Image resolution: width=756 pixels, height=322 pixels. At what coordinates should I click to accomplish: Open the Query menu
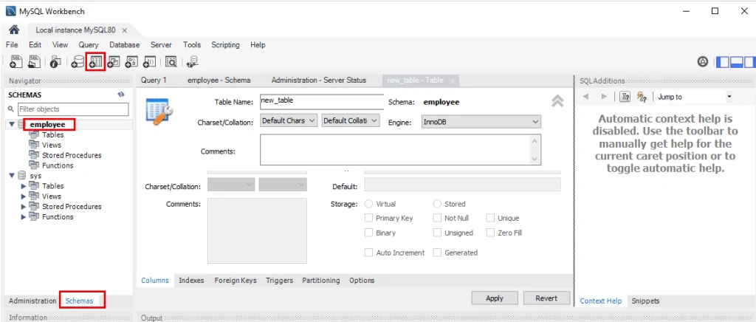tap(89, 45)
